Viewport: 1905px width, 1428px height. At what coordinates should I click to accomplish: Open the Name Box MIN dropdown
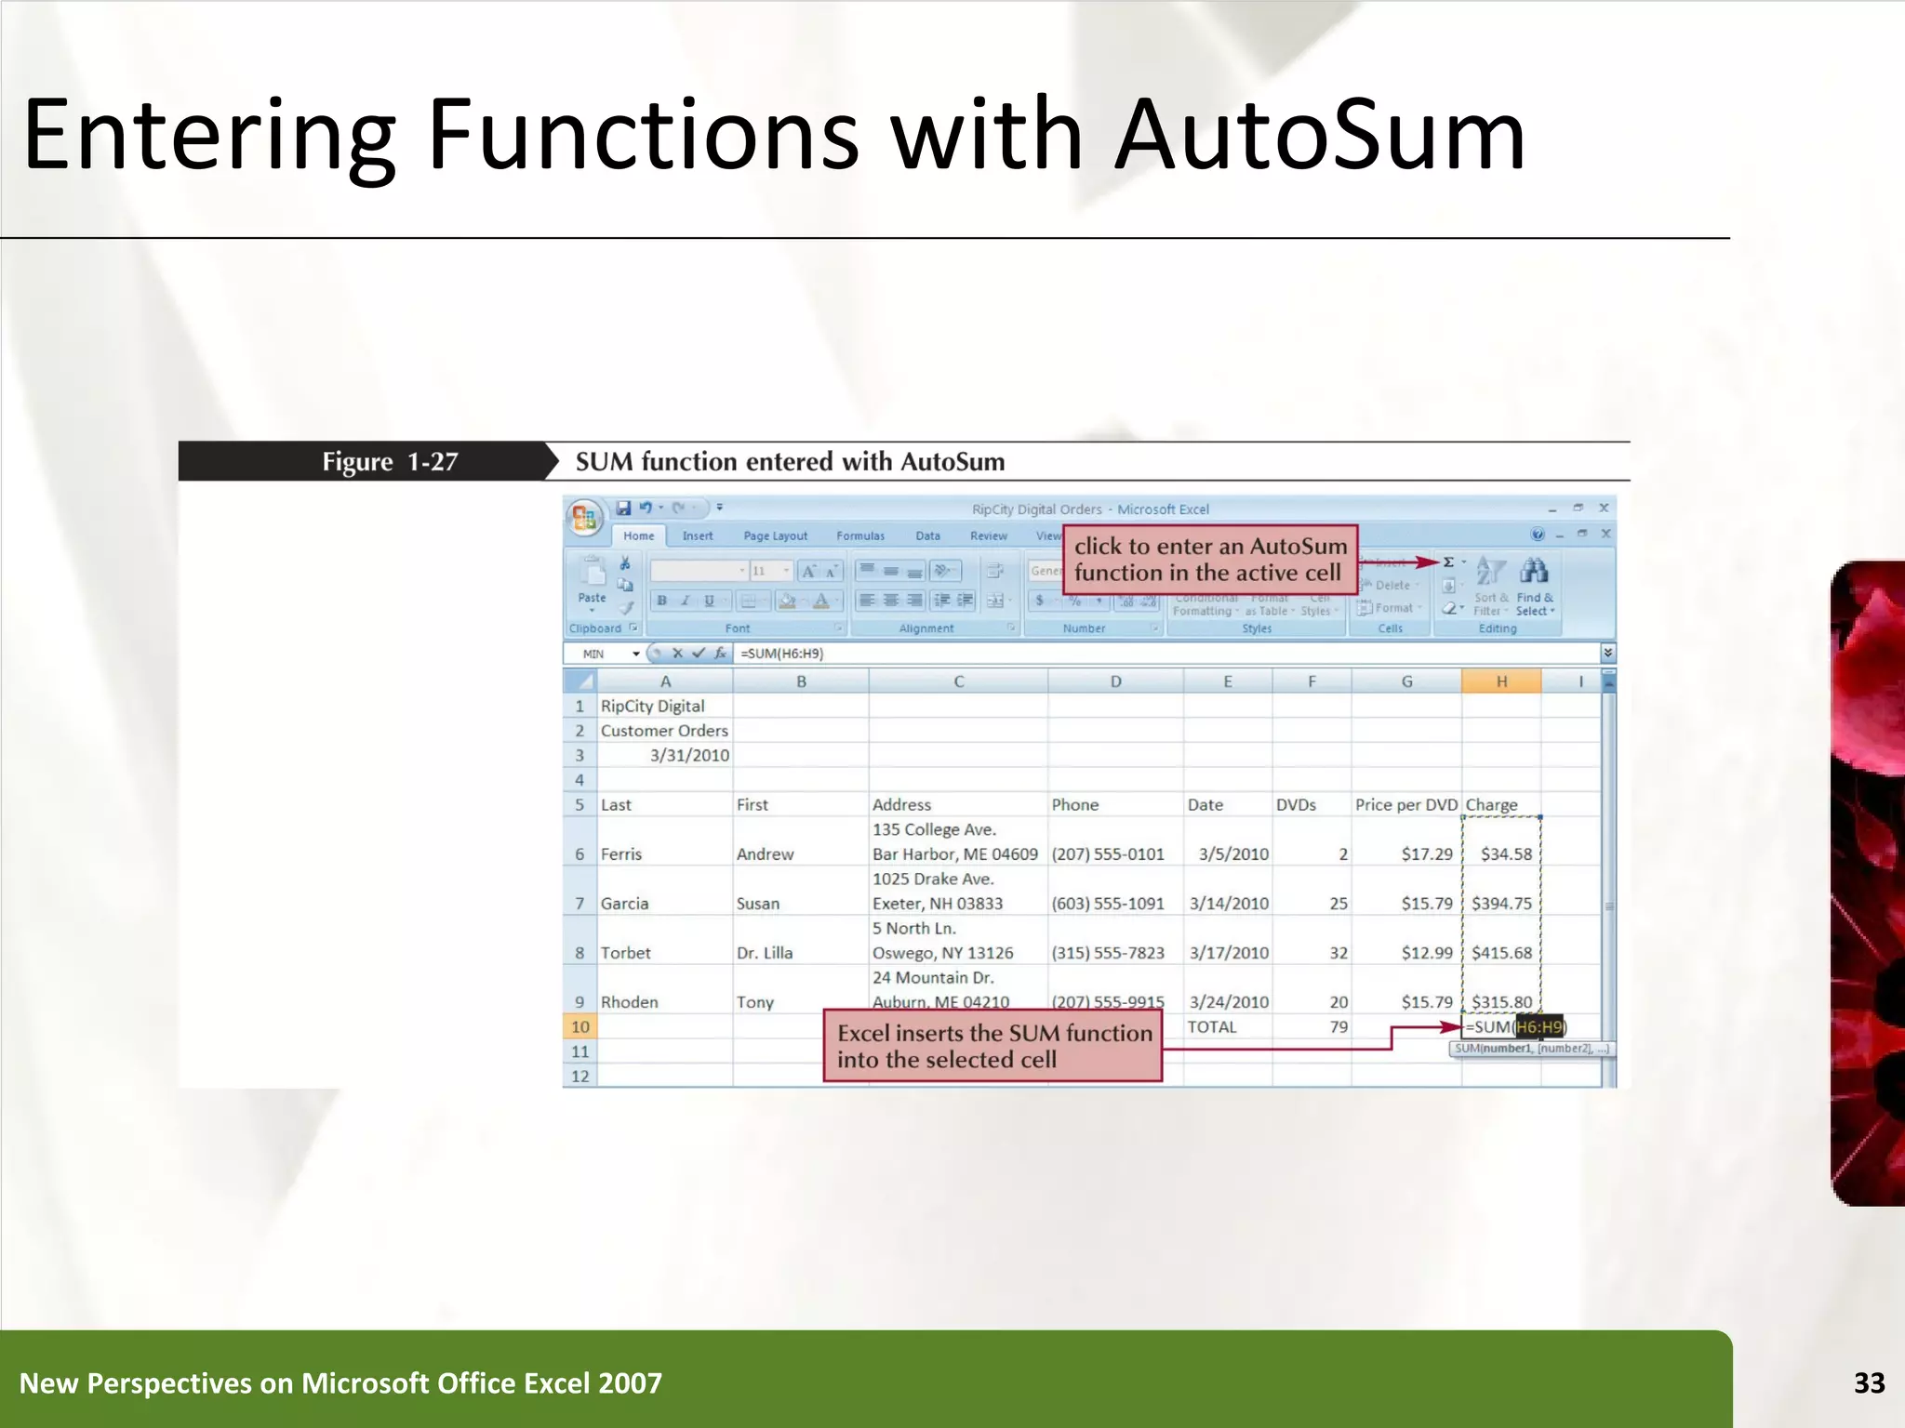(x=636, y=654)
